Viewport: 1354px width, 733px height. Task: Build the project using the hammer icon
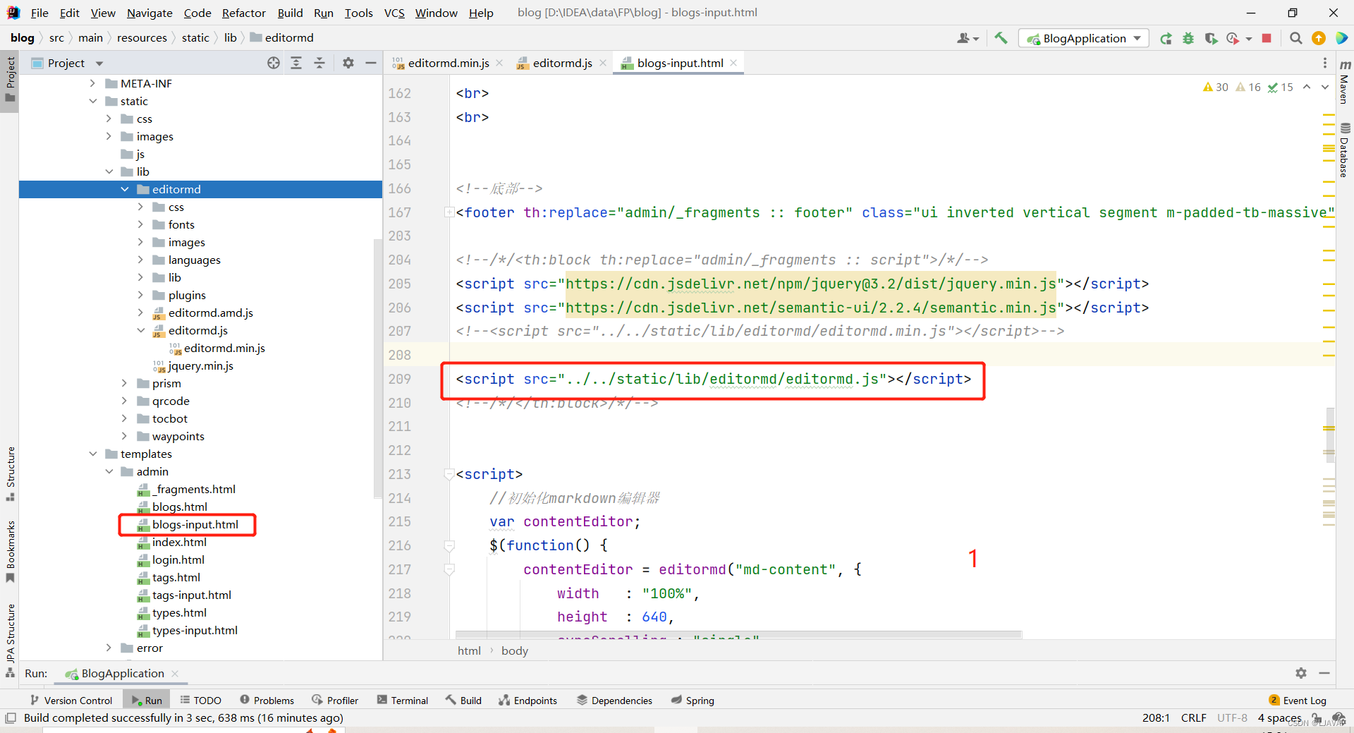[1001, 37]
